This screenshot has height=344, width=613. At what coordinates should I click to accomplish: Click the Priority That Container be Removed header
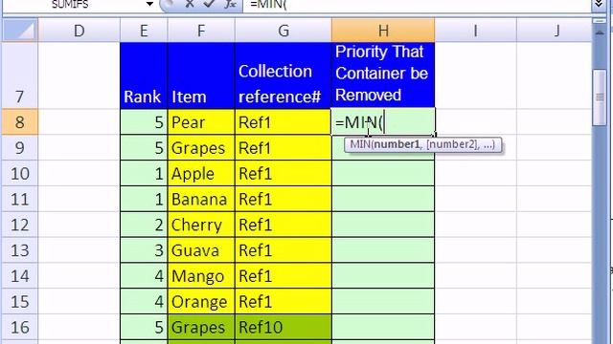(x=383, y=75)
